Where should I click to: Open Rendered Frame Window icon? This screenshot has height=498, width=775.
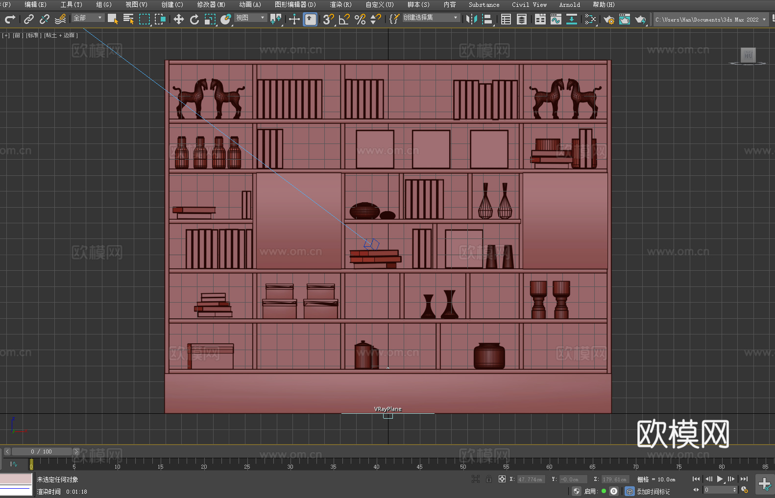pos(625,19)
